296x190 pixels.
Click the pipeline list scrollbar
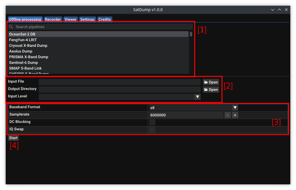pos(191,34)
